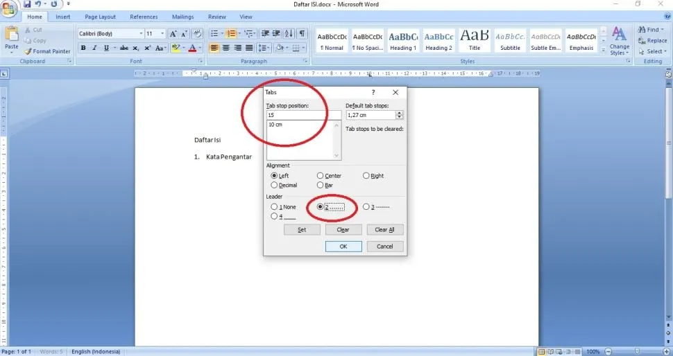Open the font size dropdown

(x=163, y=33)
